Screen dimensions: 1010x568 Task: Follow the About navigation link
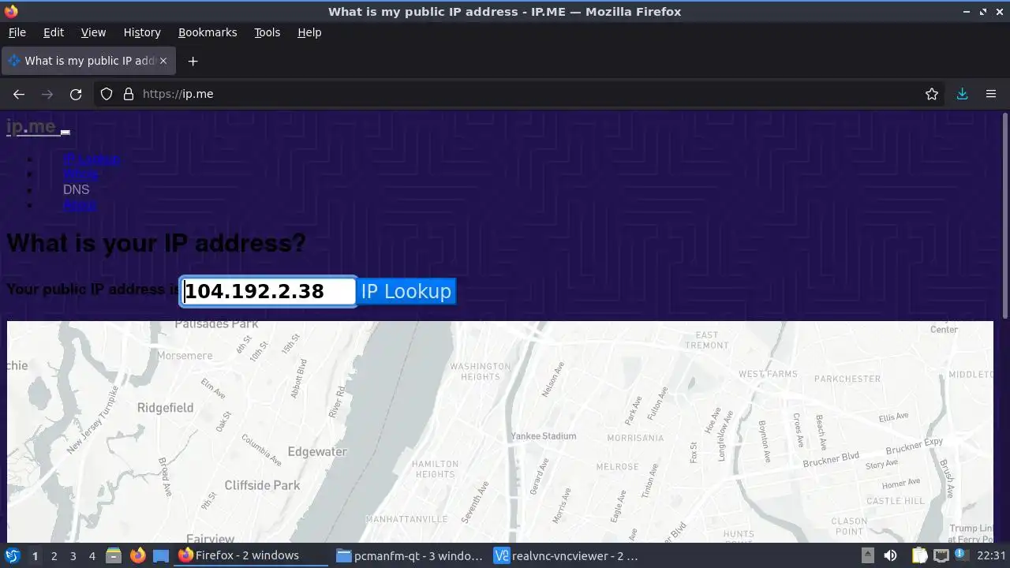[80, 205]
